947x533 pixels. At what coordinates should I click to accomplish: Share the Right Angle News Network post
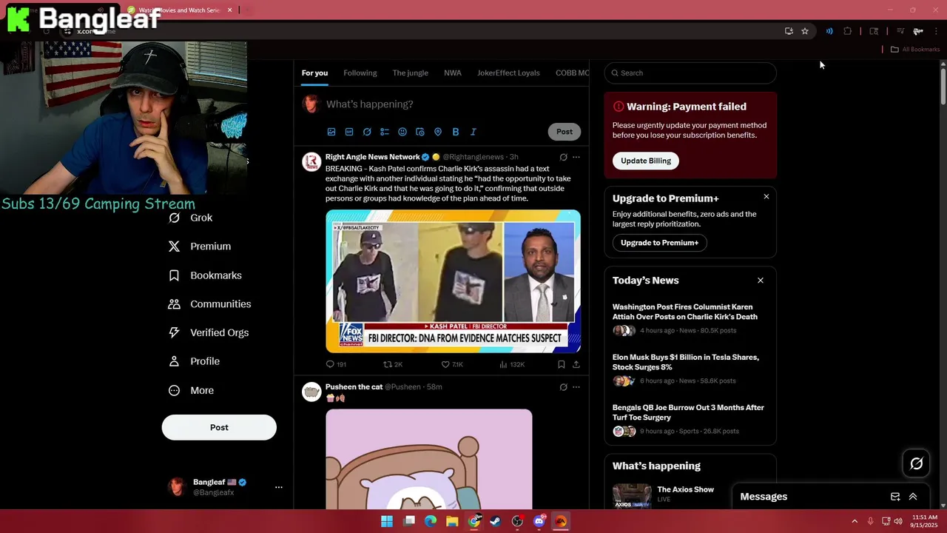click(x=576, y=364)
